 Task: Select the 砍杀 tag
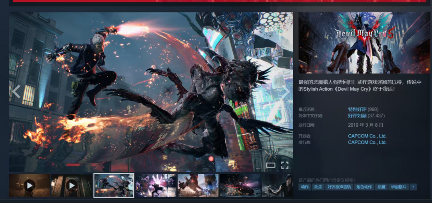point(318,187)
